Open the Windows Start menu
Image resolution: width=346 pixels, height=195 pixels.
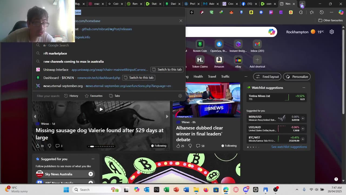coord(66,190)
